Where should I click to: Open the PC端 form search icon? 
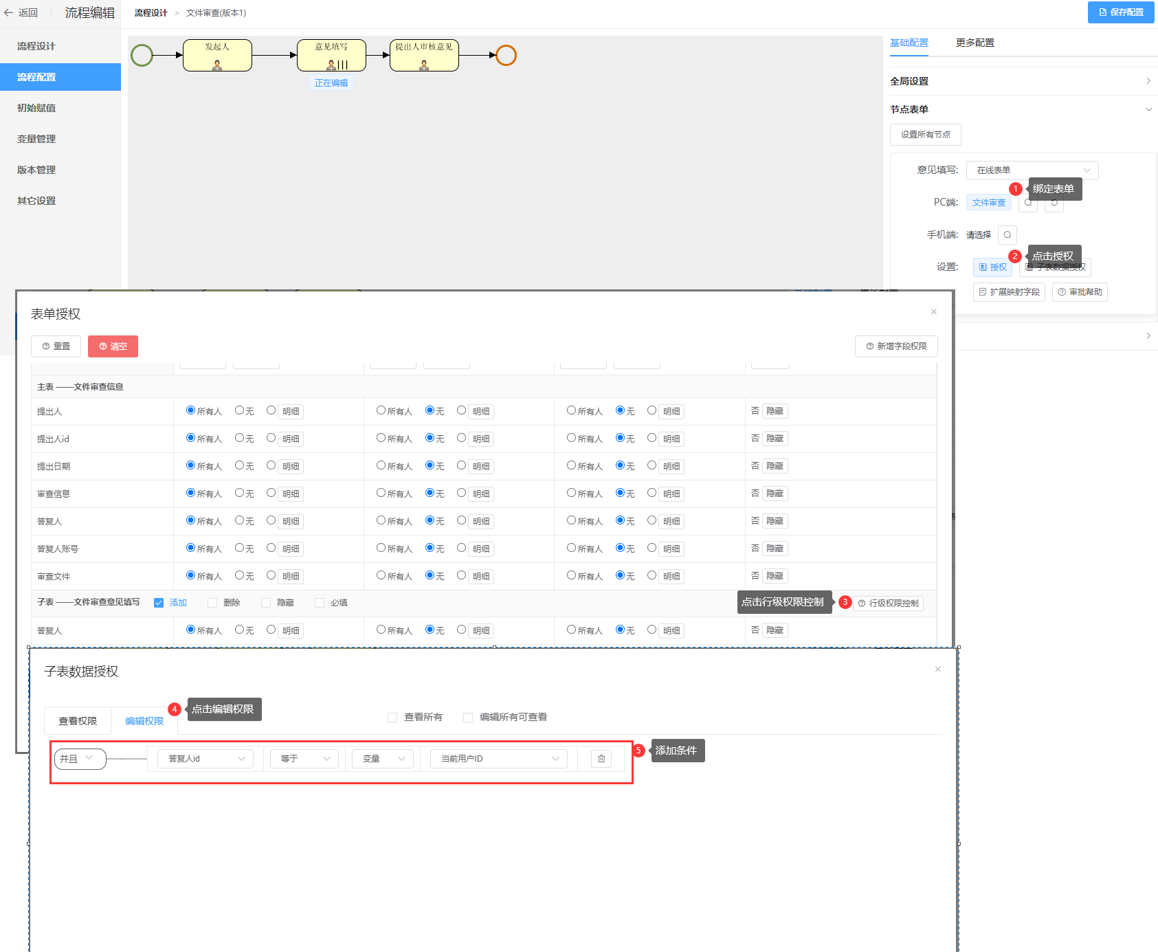[x=1028, y=203]
